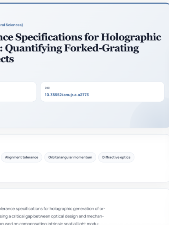Click the small DOI label above the link
169x225 pixels.
pyautogui.click(x=48, y=88)
